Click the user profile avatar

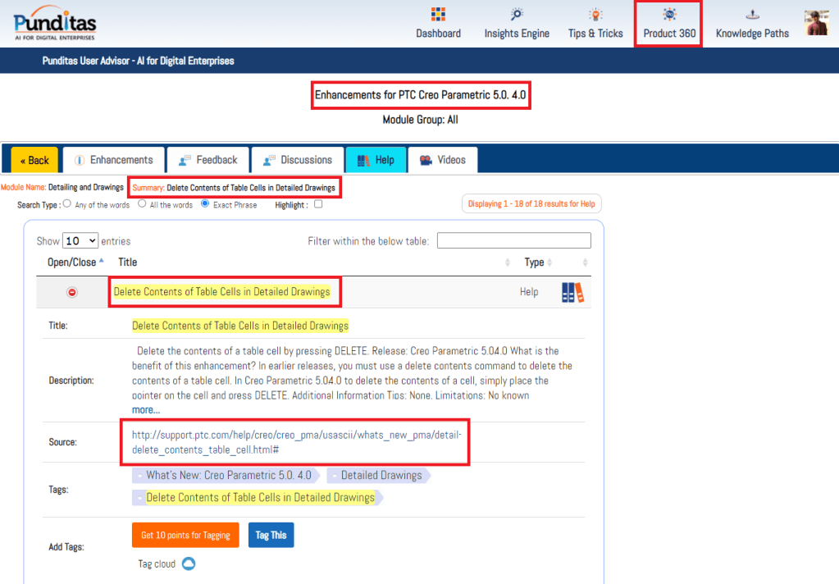pos(816,23)
